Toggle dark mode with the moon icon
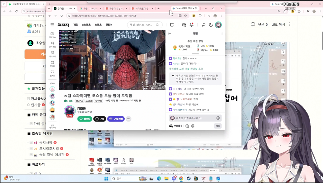Viewport: 323px width, 183px height. (211, 25)
